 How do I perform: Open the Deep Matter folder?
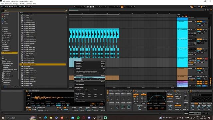pyautogui.click(x=7, y=74)
